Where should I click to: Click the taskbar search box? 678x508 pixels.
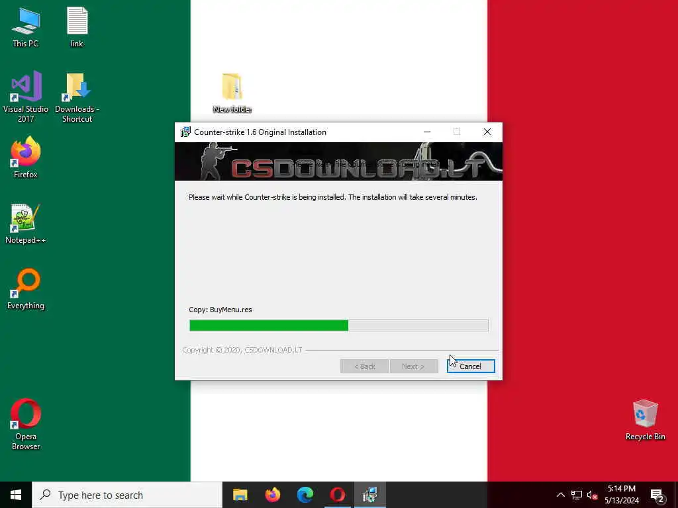(127, 495)
